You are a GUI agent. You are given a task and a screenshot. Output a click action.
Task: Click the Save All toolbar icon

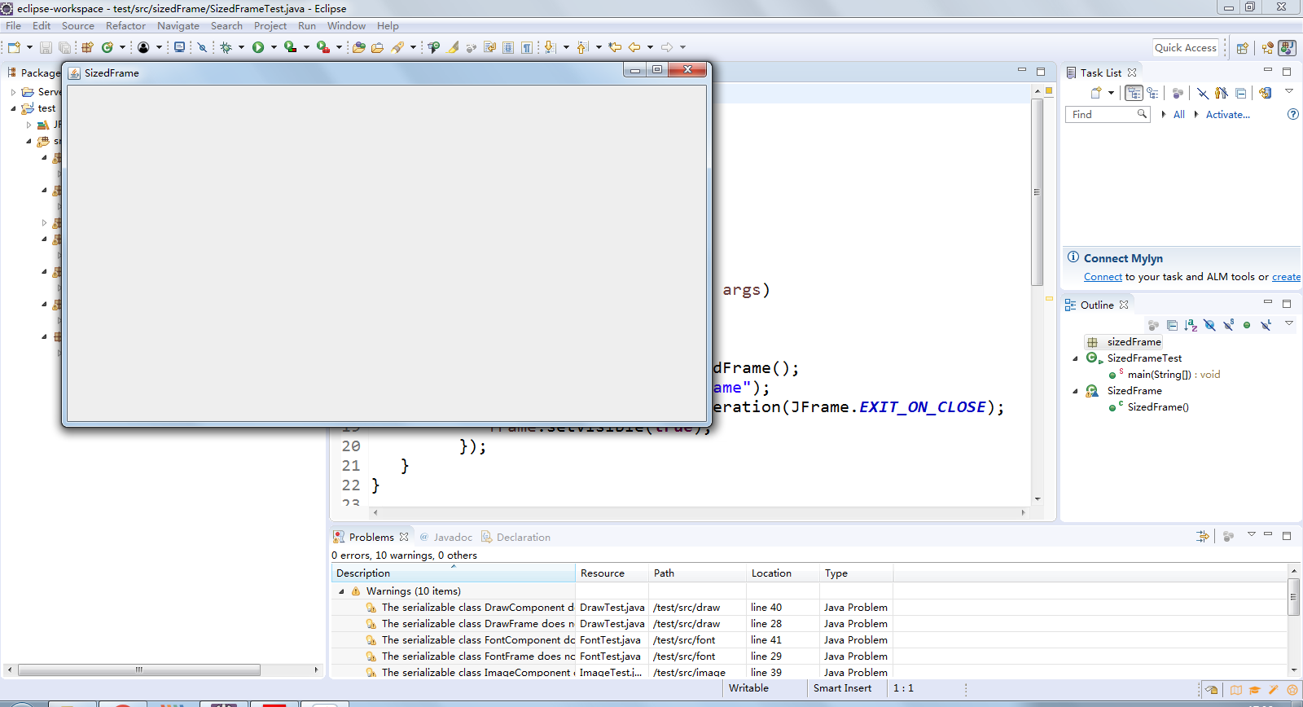[64, 47]
